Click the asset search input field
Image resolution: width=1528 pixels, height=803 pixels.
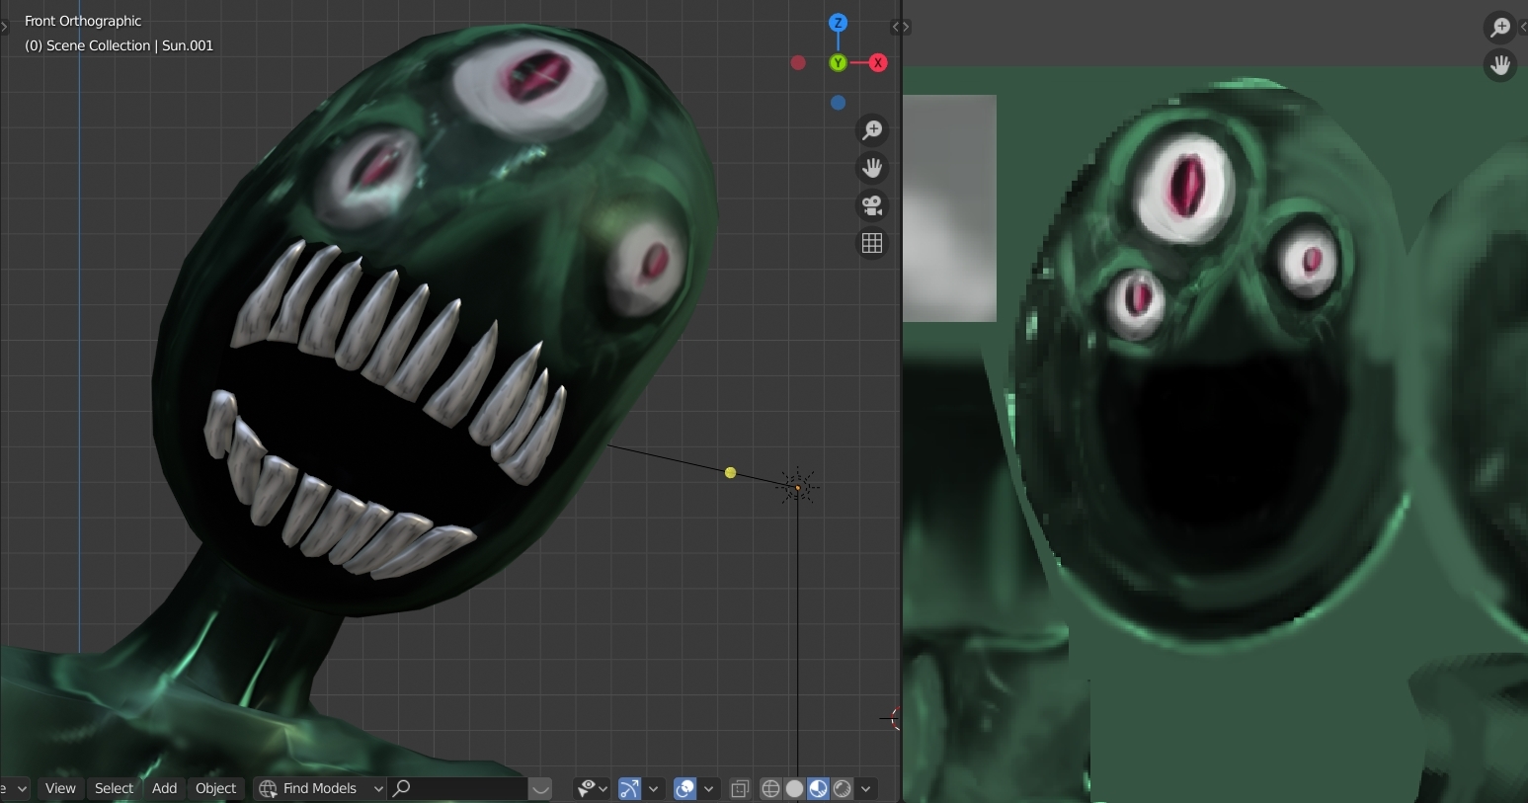tap(459, 788)
